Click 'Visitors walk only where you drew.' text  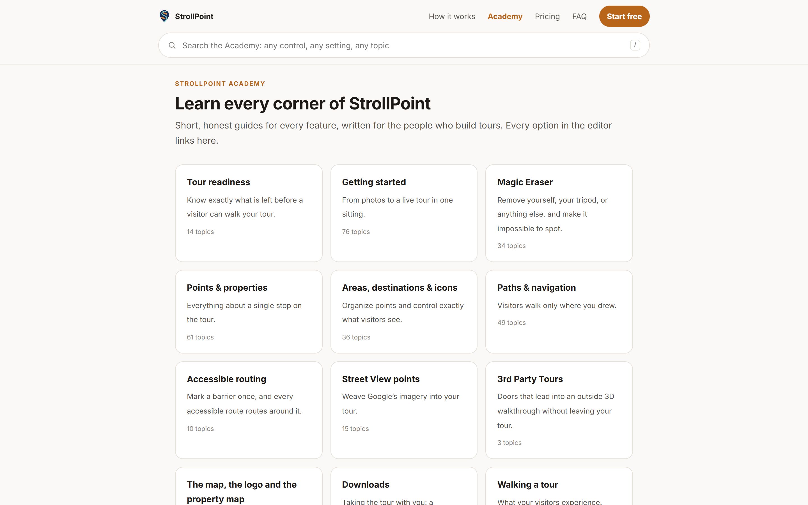click(x=557, y=306)
